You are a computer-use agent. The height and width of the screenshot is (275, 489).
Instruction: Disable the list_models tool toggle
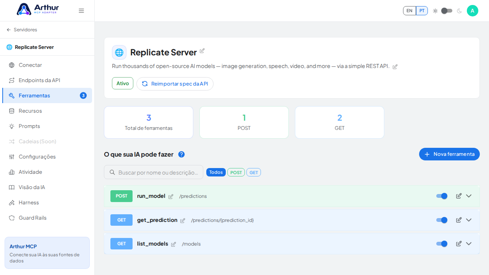tap(442, 244)
